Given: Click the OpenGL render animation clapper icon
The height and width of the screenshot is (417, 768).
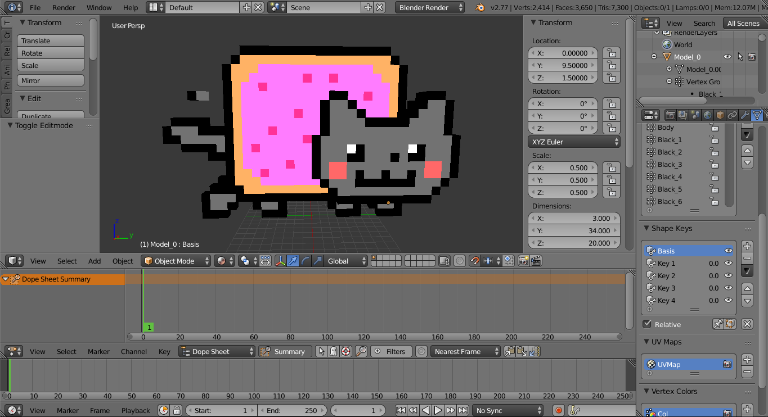Looking at the screenshot, I should click(x=536, y=261).
